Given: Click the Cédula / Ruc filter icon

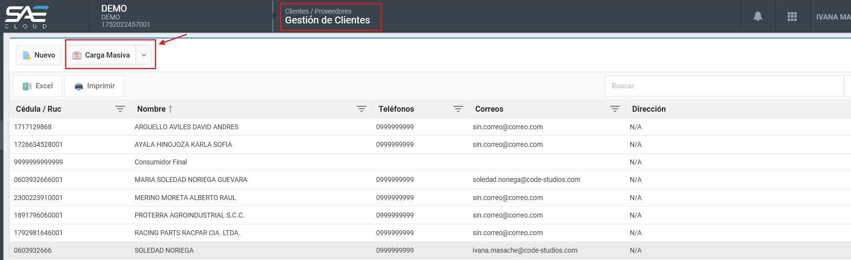Looking at the screenshot, I should (x=120, y=109).
